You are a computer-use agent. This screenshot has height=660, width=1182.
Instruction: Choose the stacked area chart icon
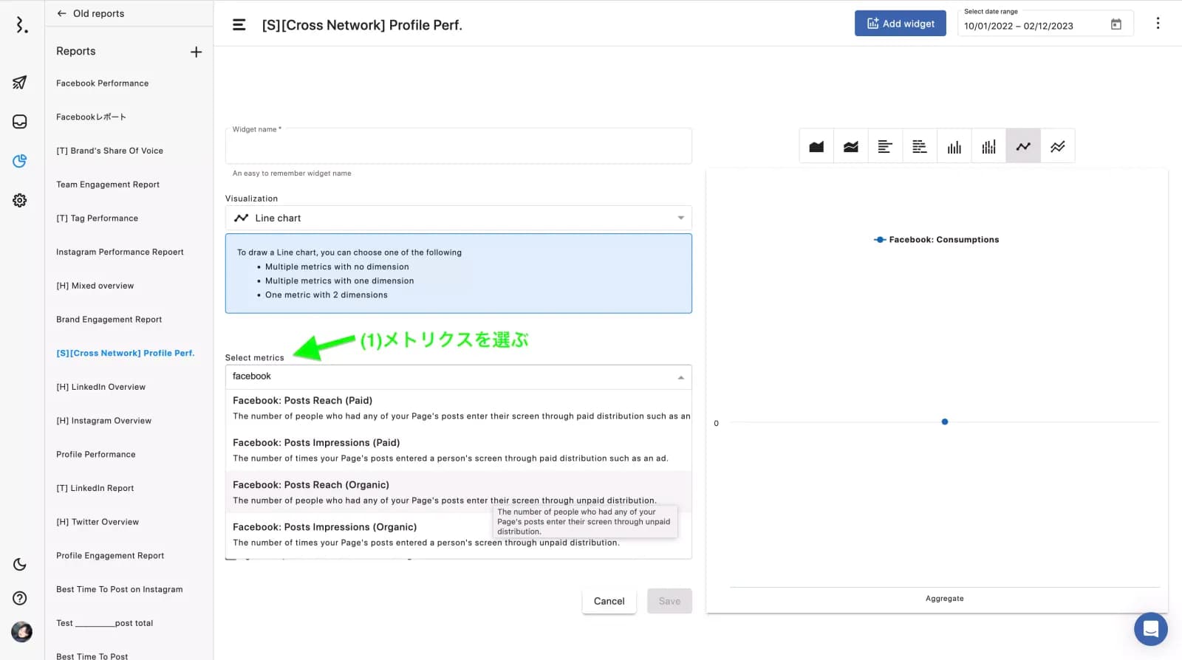(x=851, y=146)
